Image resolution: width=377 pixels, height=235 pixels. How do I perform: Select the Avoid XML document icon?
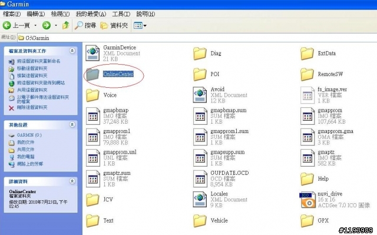point(200,95)
